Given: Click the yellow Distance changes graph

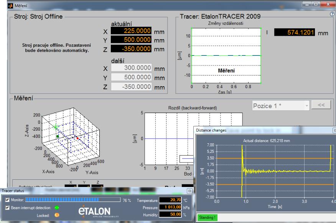Looking at the screenshot, I should click(275, 171).
